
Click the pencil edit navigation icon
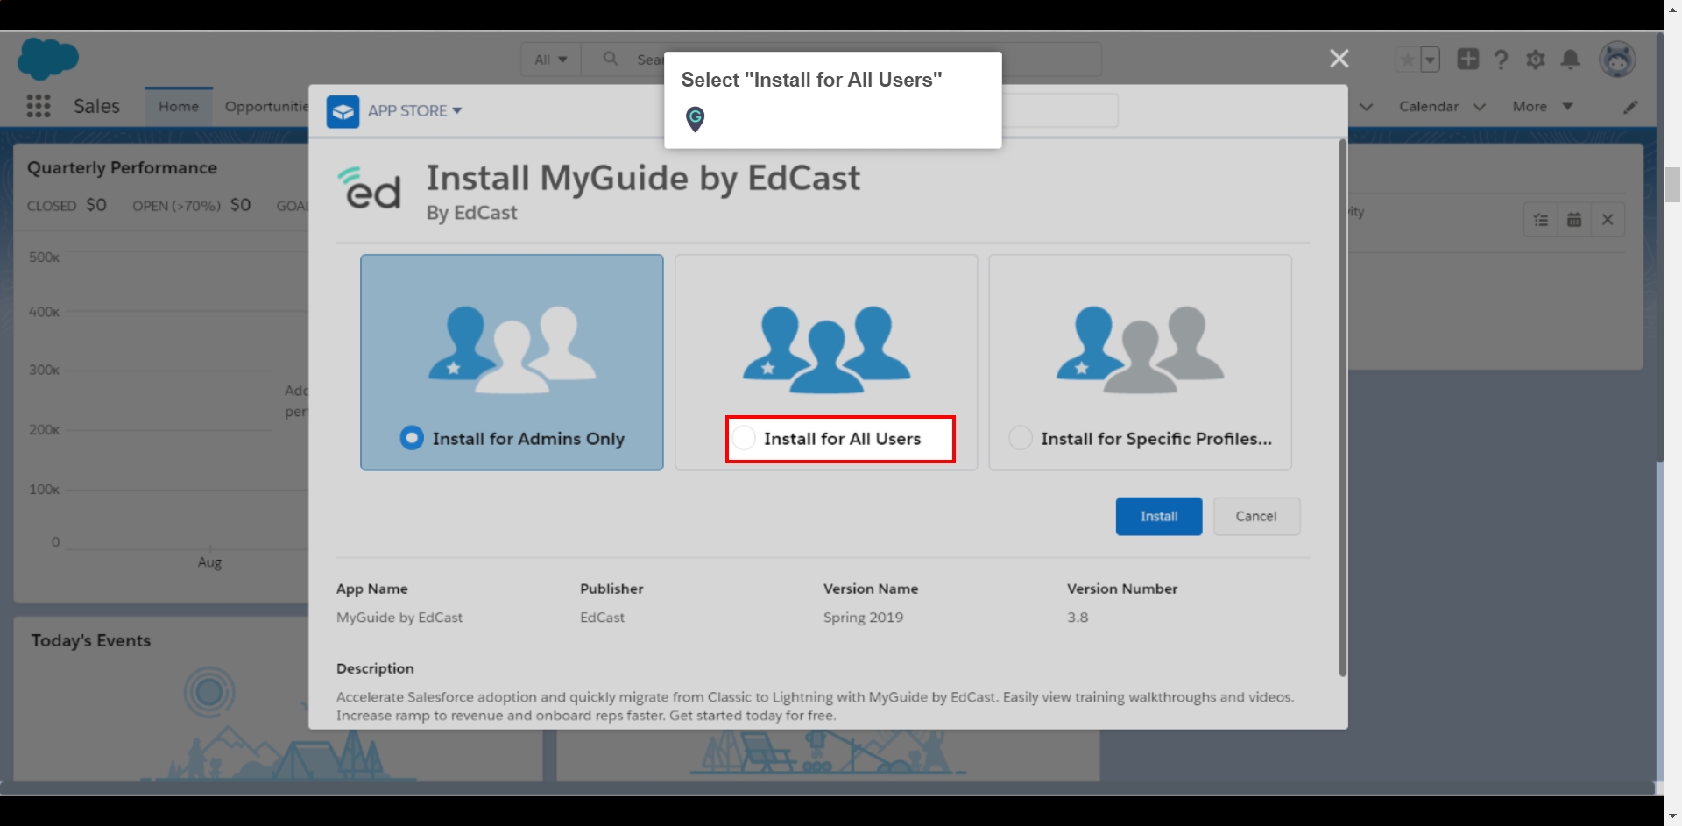1629,107
